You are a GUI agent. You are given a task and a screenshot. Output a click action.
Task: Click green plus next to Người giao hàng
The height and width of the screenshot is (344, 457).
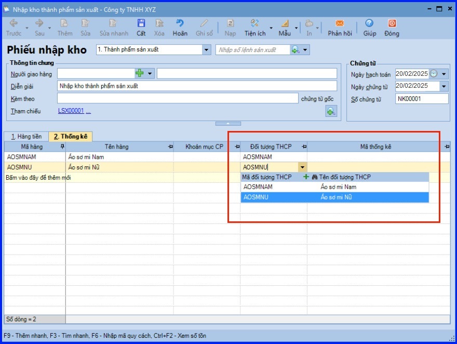point(139,74)
